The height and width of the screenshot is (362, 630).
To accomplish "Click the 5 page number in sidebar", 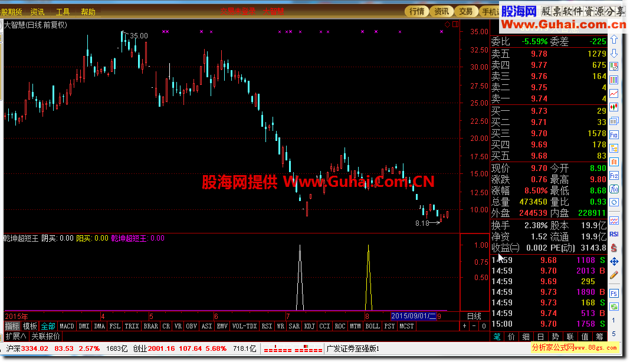I will coord(613,334).
